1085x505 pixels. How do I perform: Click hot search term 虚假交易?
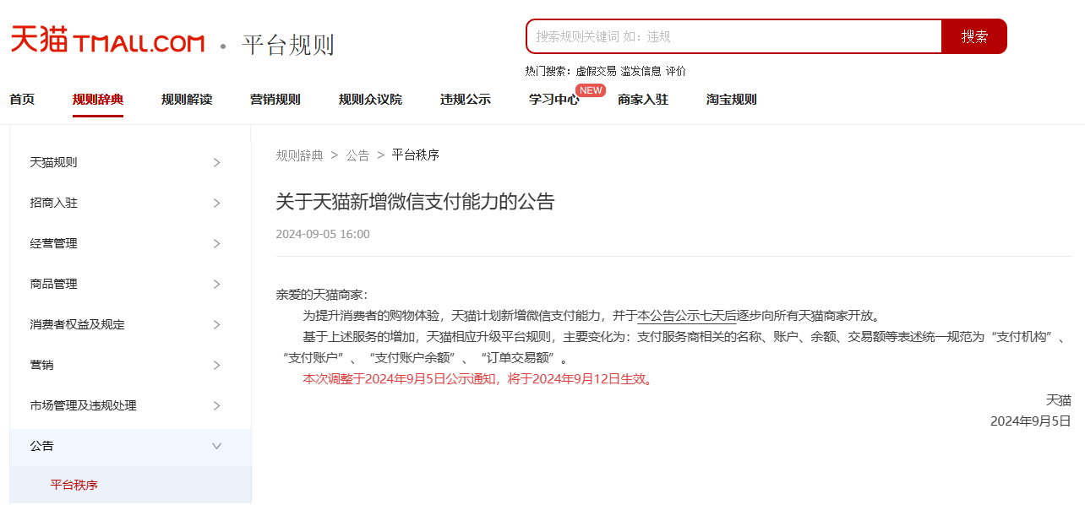(x=596, y=71)
